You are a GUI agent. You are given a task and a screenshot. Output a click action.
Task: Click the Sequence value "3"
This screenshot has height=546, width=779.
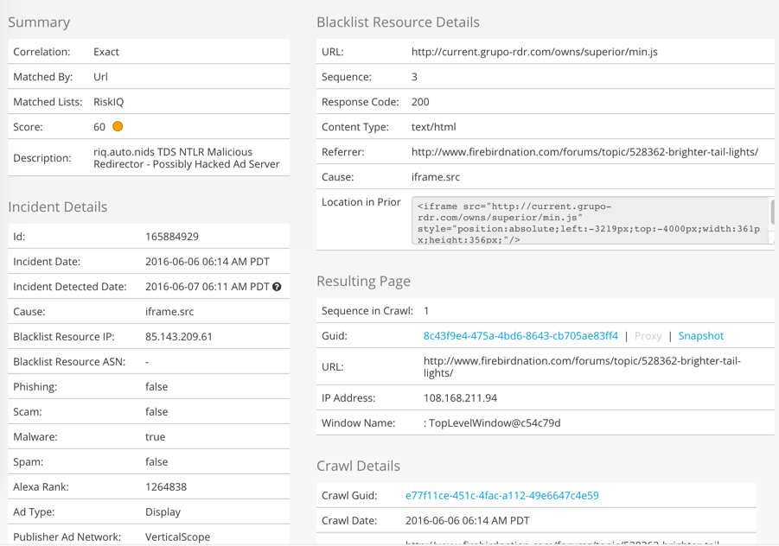pos(414,76)
